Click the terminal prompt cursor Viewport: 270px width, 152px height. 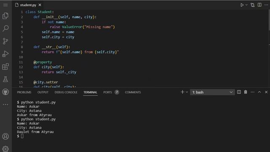coord(22,136)
